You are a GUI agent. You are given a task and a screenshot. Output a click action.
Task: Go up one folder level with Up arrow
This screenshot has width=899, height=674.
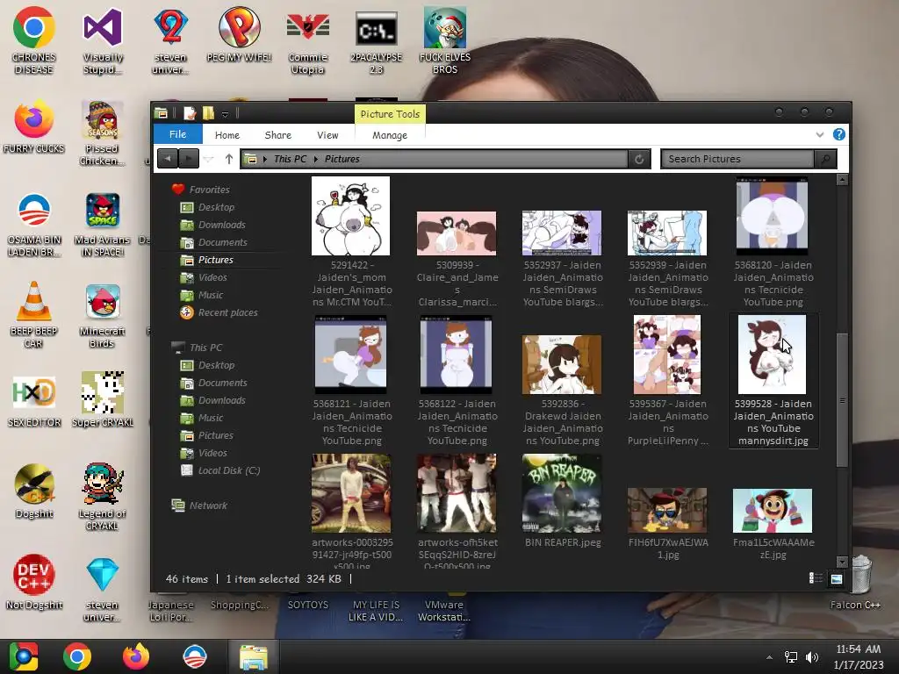coord(229,159)
